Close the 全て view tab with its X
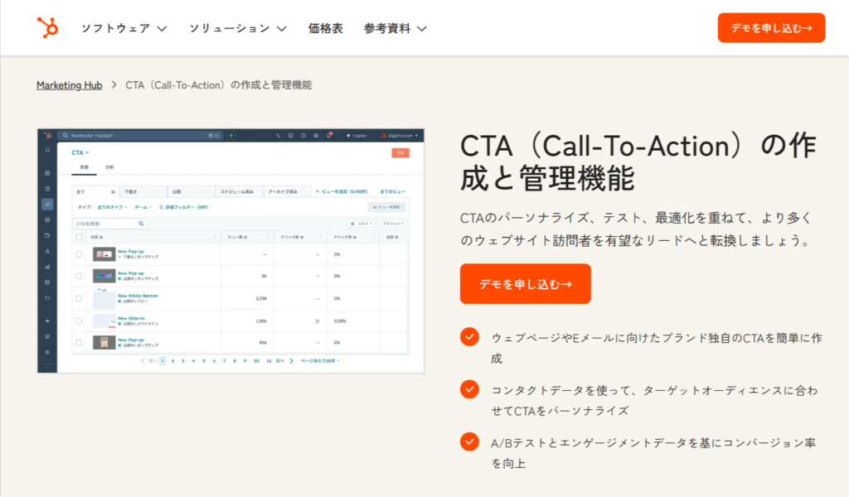This screenshot has width=849, height=497. [x=113, y=192]
